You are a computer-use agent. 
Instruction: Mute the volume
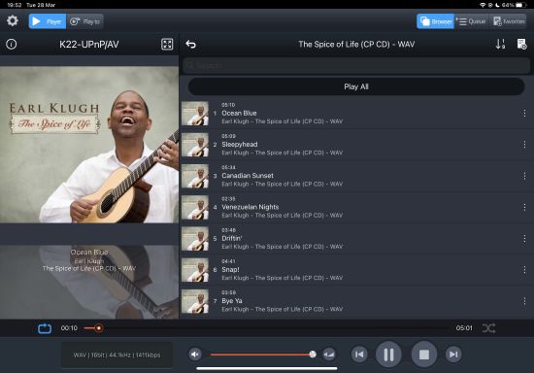click(195, 355)
